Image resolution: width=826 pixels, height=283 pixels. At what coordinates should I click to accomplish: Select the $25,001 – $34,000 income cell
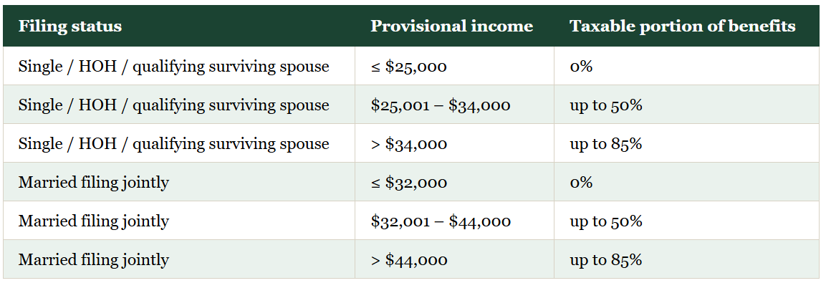455,105
